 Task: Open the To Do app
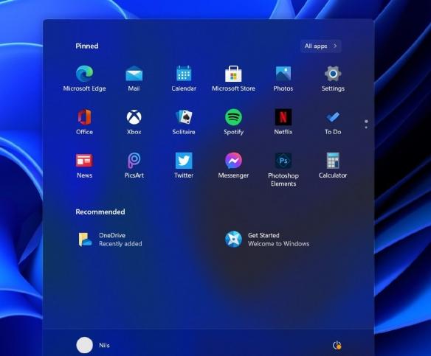tap(333, 122)
